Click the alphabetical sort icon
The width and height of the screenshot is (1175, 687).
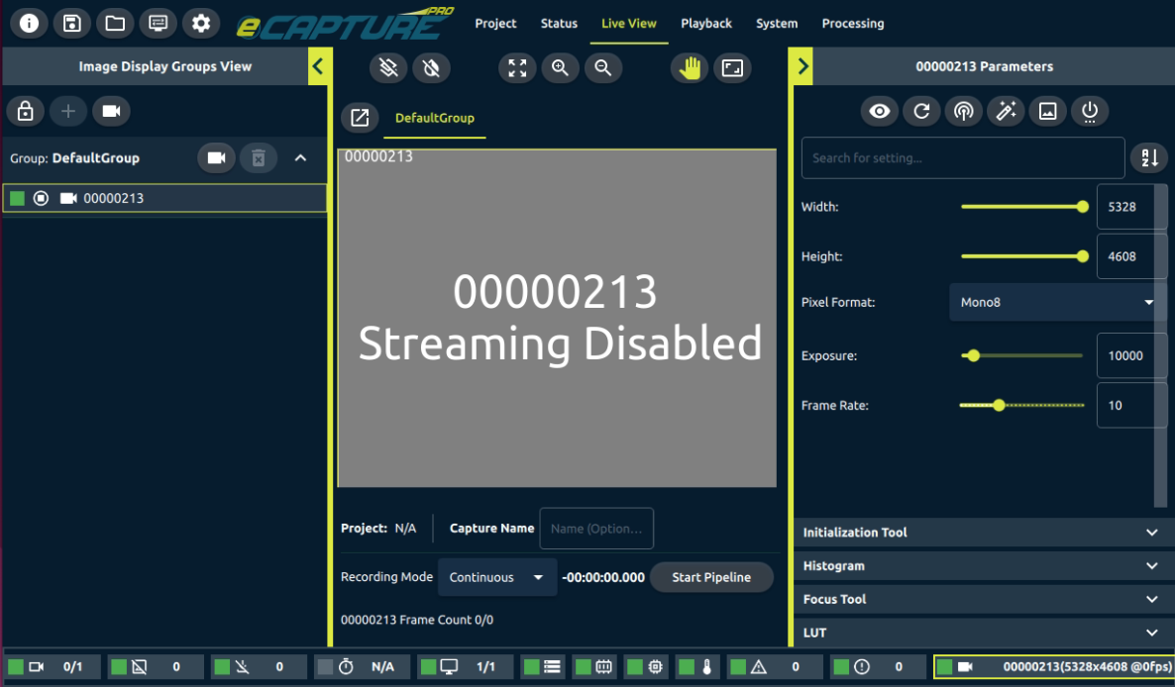click(1149, 158)
